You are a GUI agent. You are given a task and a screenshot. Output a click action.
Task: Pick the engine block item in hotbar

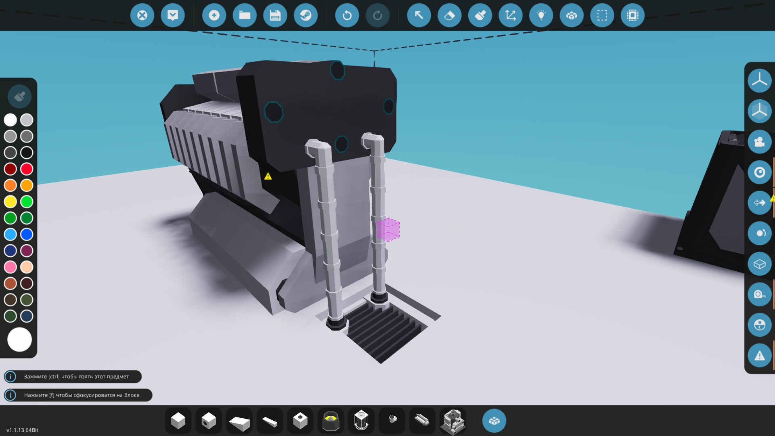click(x=452, y=421)
